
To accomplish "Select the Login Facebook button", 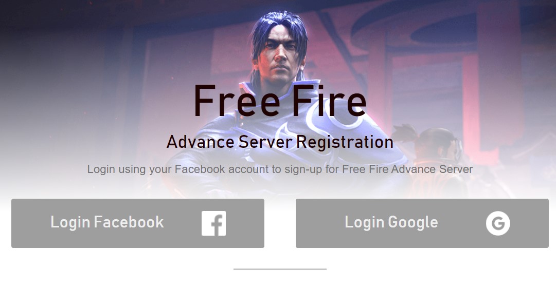I will [137, 223].
